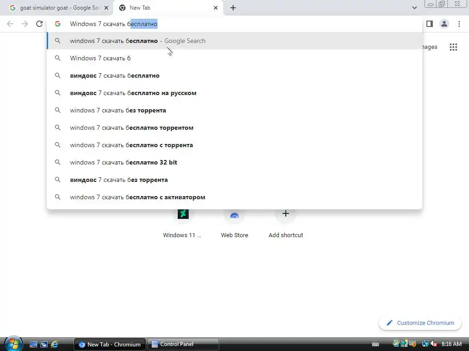The height and width of the screenshot is (351, 469).
Task: Expand the tab search dropdown arrow
Action: coord(414,8)
